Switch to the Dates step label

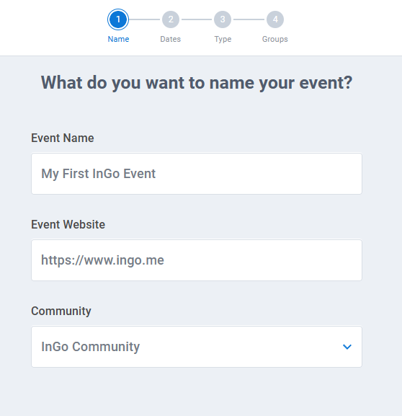point(171,39)
